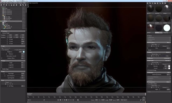Click the timeline Frames input field
172x103 pixels.
pos(96,100)
